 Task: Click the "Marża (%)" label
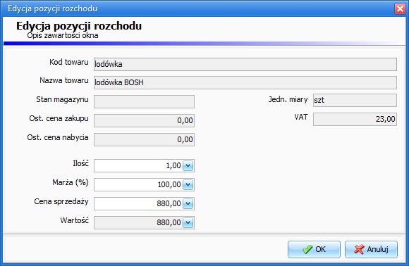[71, 182]
